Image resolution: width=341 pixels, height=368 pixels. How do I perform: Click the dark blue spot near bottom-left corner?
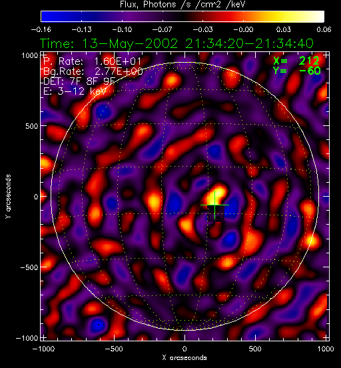[99, 325]
